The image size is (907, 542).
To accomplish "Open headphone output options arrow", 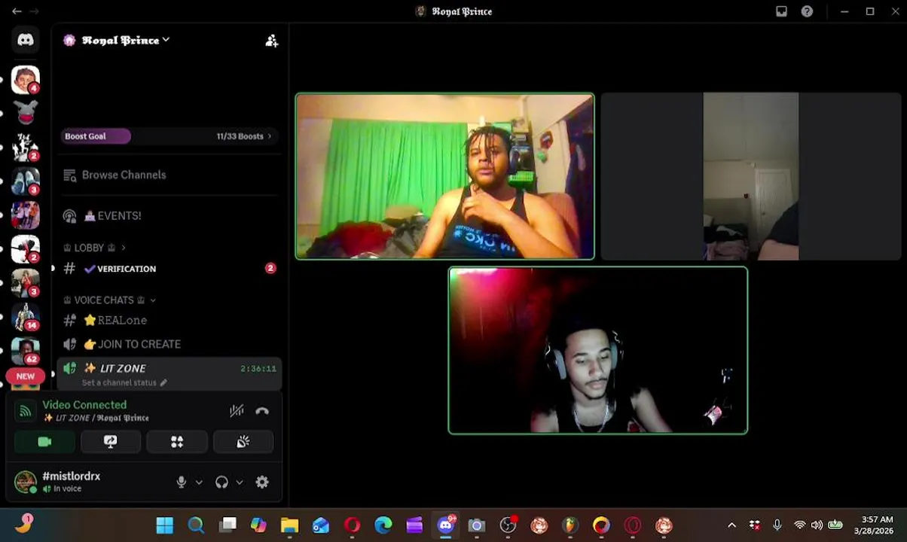I will point(240,483).
